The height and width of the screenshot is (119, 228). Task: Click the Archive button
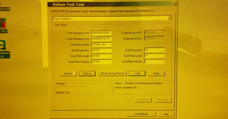click(x=68, y=74)
